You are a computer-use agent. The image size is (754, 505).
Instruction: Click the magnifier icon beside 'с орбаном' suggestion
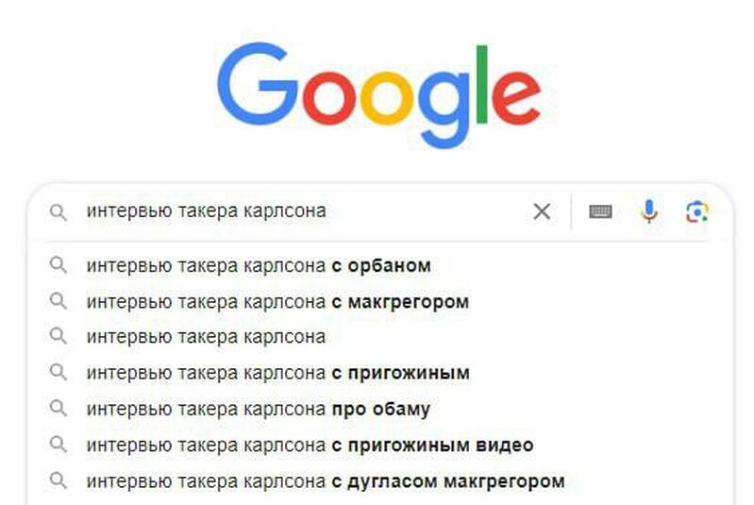point(59,266)
